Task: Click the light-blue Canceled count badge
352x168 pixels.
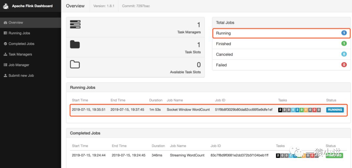Action: 344,54
